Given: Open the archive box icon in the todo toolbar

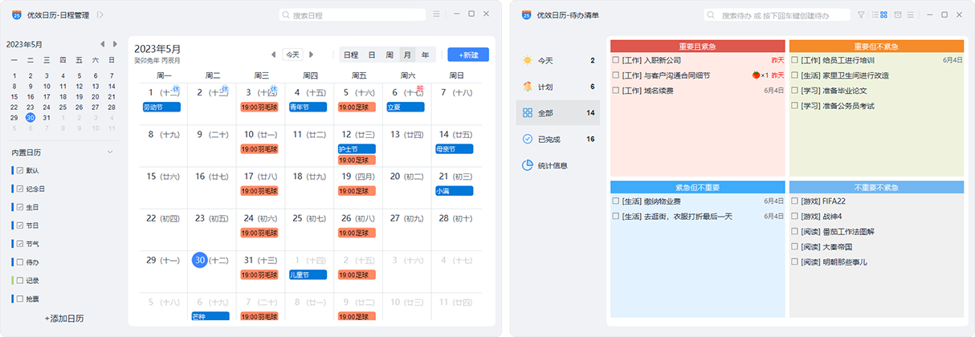Looking at the screenshot, I should click(898, 14).
